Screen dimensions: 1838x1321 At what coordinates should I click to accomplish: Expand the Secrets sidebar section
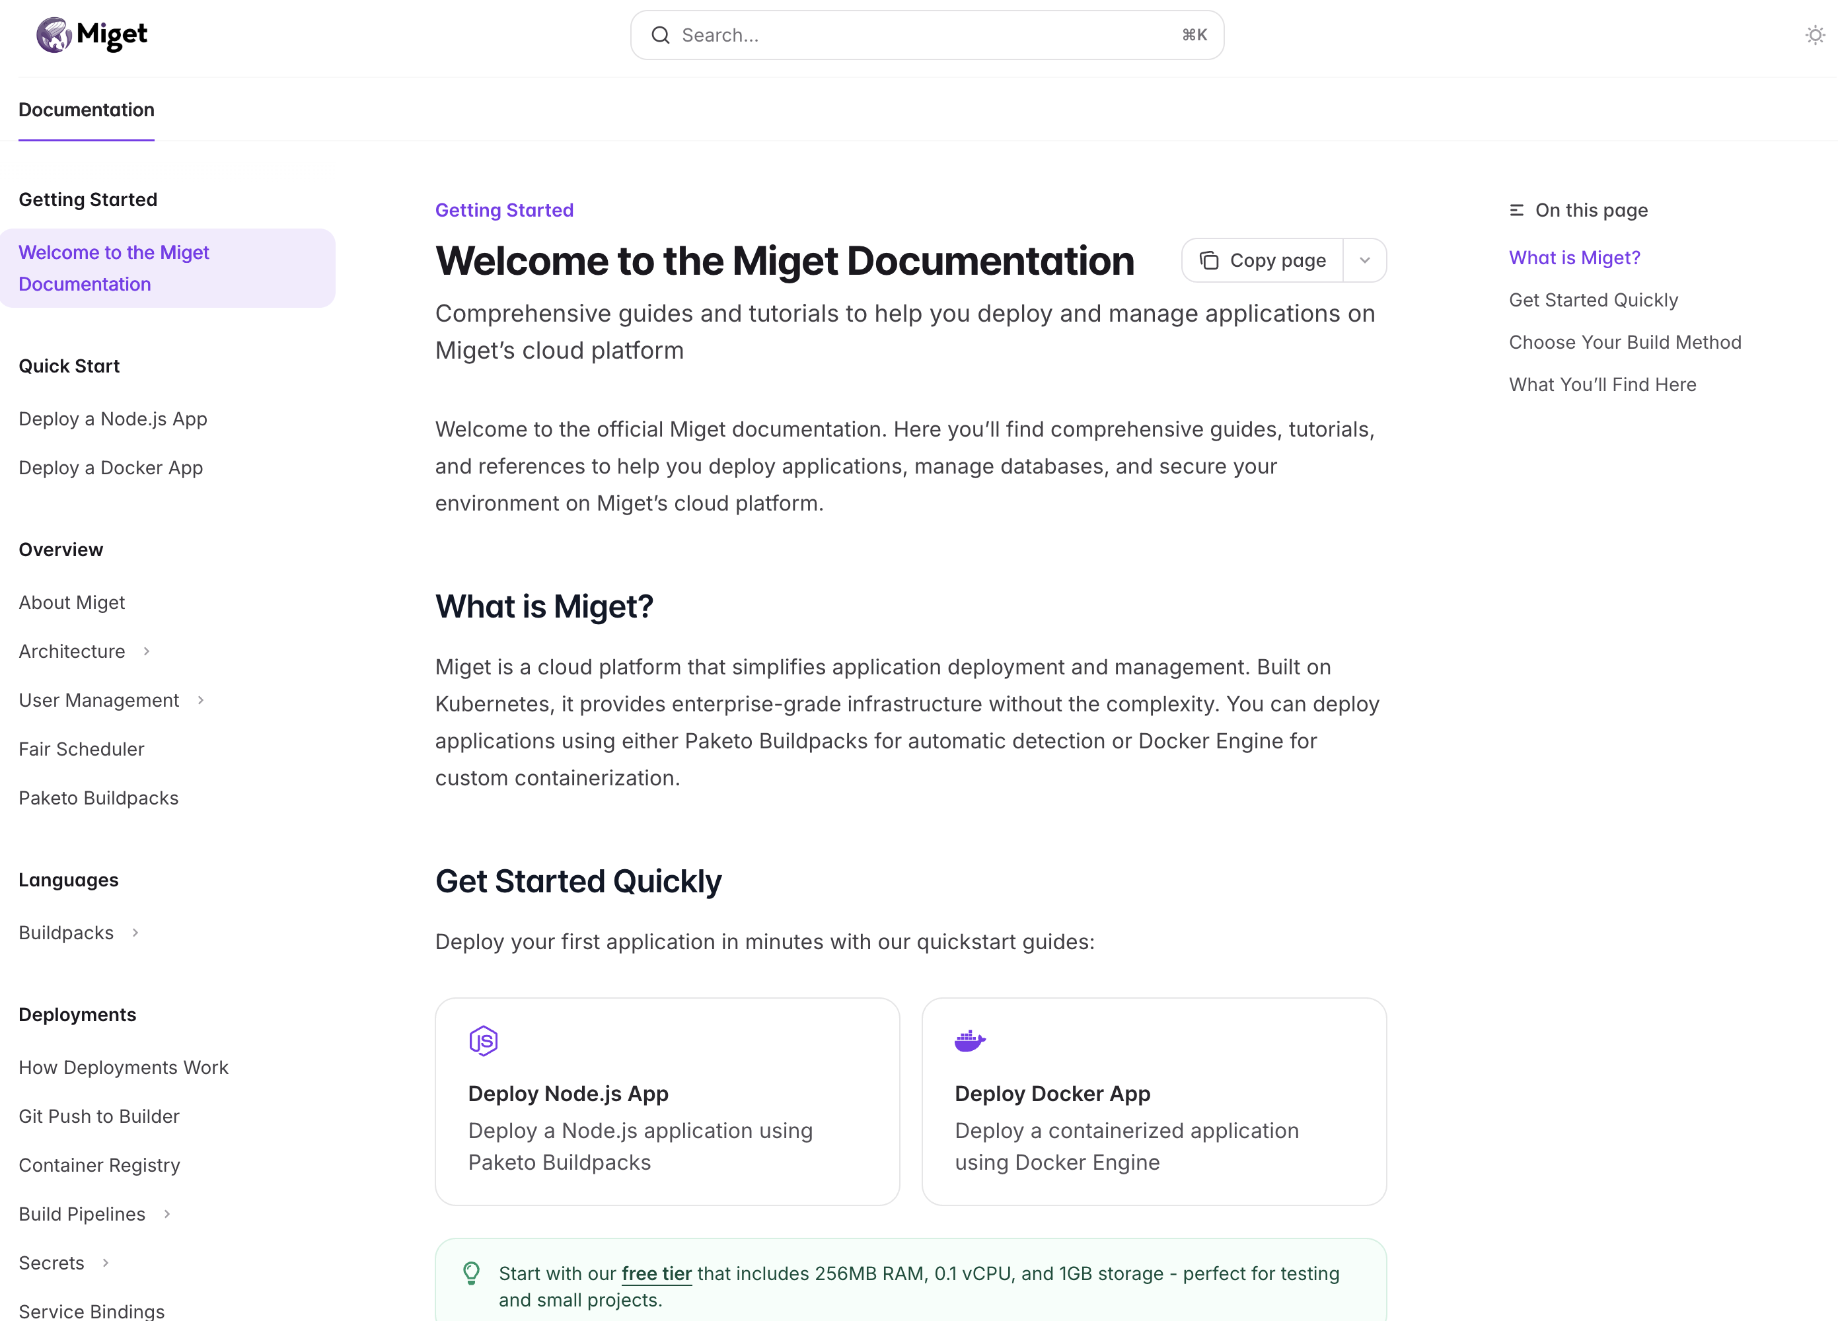pos(106,1262)
